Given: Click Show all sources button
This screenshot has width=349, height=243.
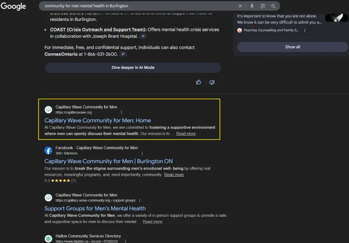Looking at the screenshot, I should point(292,47).
